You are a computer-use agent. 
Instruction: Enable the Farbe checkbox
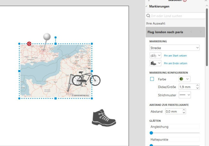tap(152, 79)
